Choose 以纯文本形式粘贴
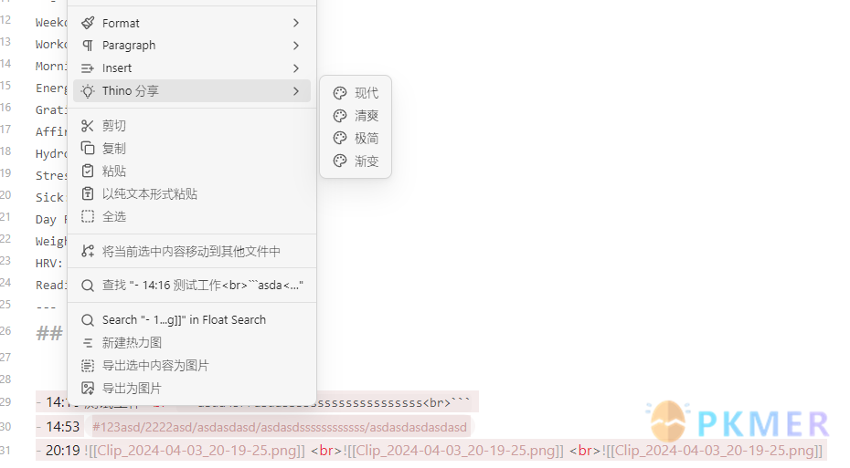 point(192,193)
